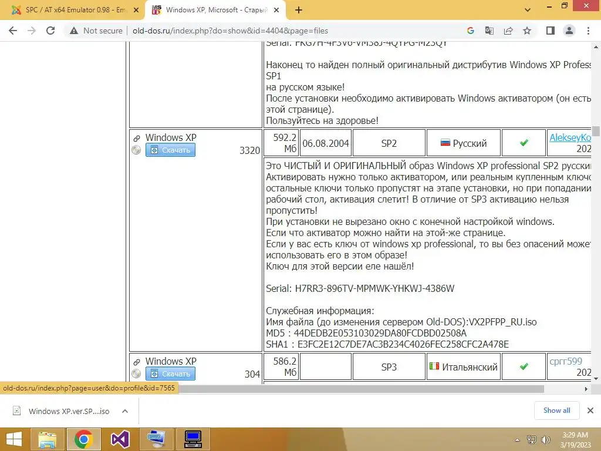Open File Explorer from the taskbar
This screenshot has width=601, height=451.
click(48, 439)
